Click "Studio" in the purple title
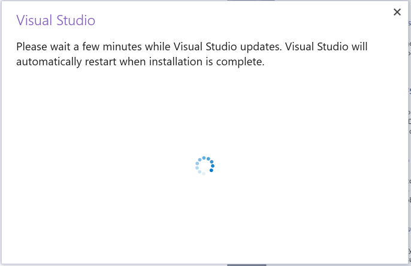The image size is (411, 266). coord(76,20)
